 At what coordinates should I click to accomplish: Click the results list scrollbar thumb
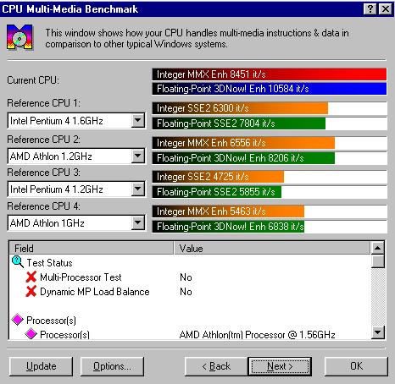pos(378,261)
